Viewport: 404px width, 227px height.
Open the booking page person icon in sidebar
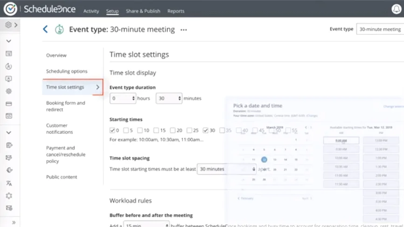tap(9, 79)
